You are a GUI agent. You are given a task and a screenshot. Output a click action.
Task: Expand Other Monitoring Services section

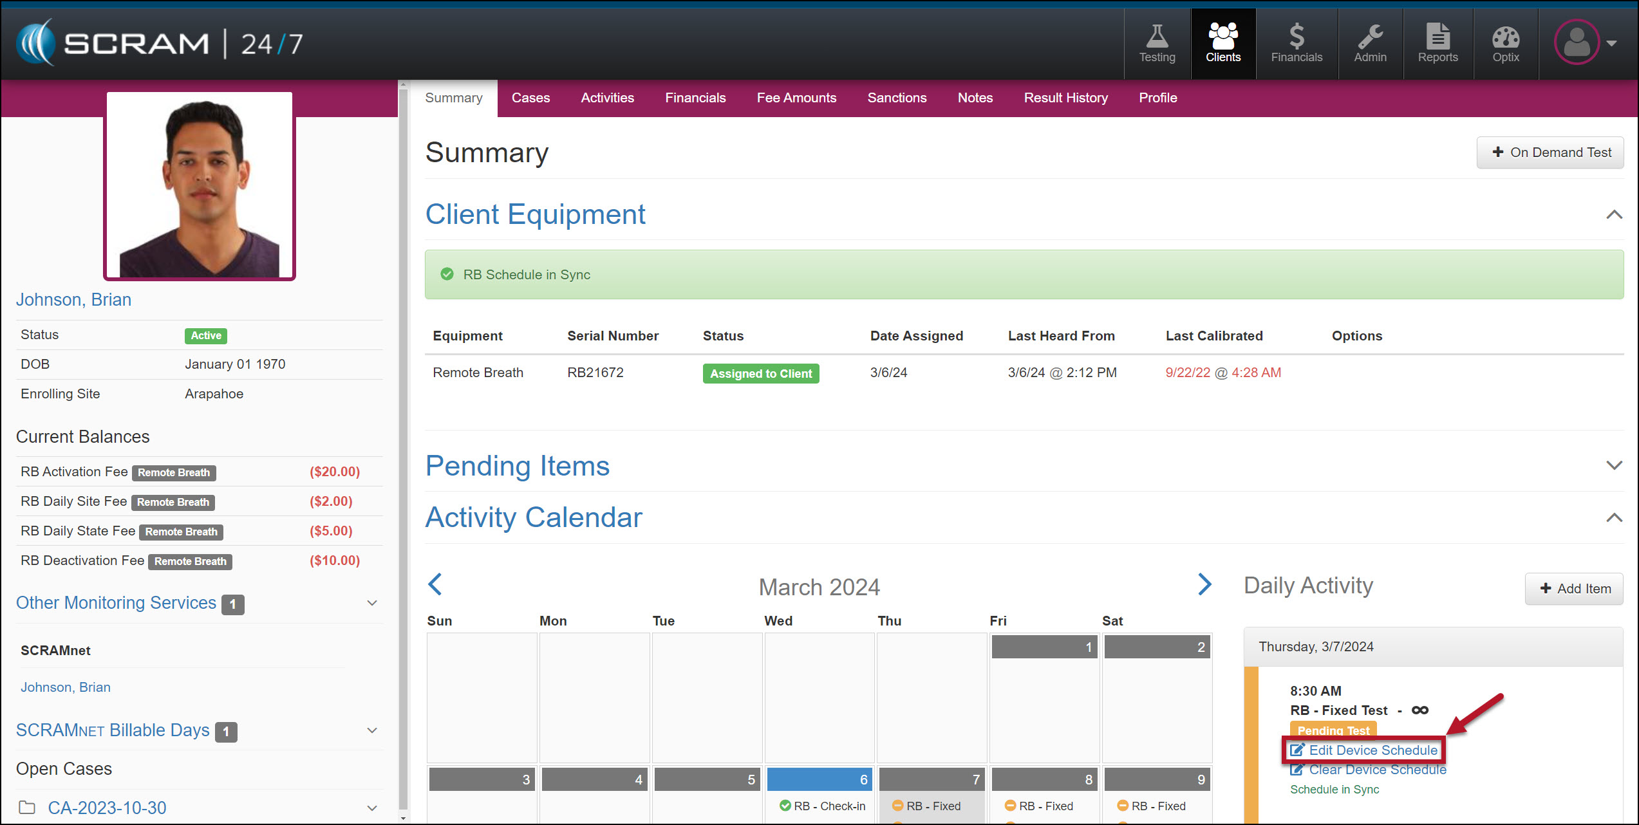372,603
